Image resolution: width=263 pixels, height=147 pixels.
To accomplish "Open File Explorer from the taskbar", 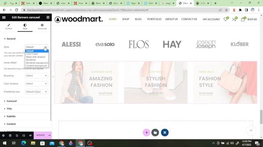I will 33,143.
